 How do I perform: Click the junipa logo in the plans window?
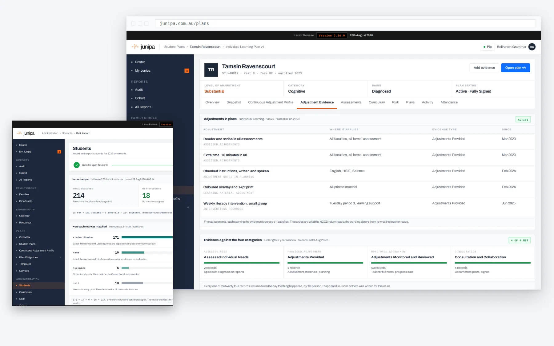click(143, 47)
